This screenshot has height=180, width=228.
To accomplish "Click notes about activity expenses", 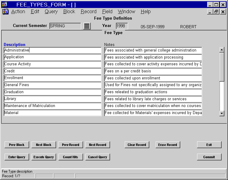I will (153, 64).
